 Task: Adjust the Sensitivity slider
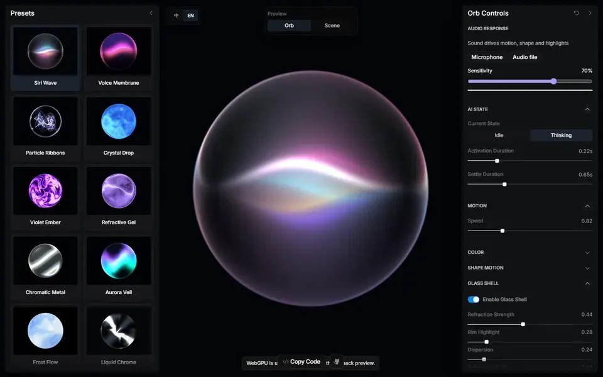coord(530,81)
